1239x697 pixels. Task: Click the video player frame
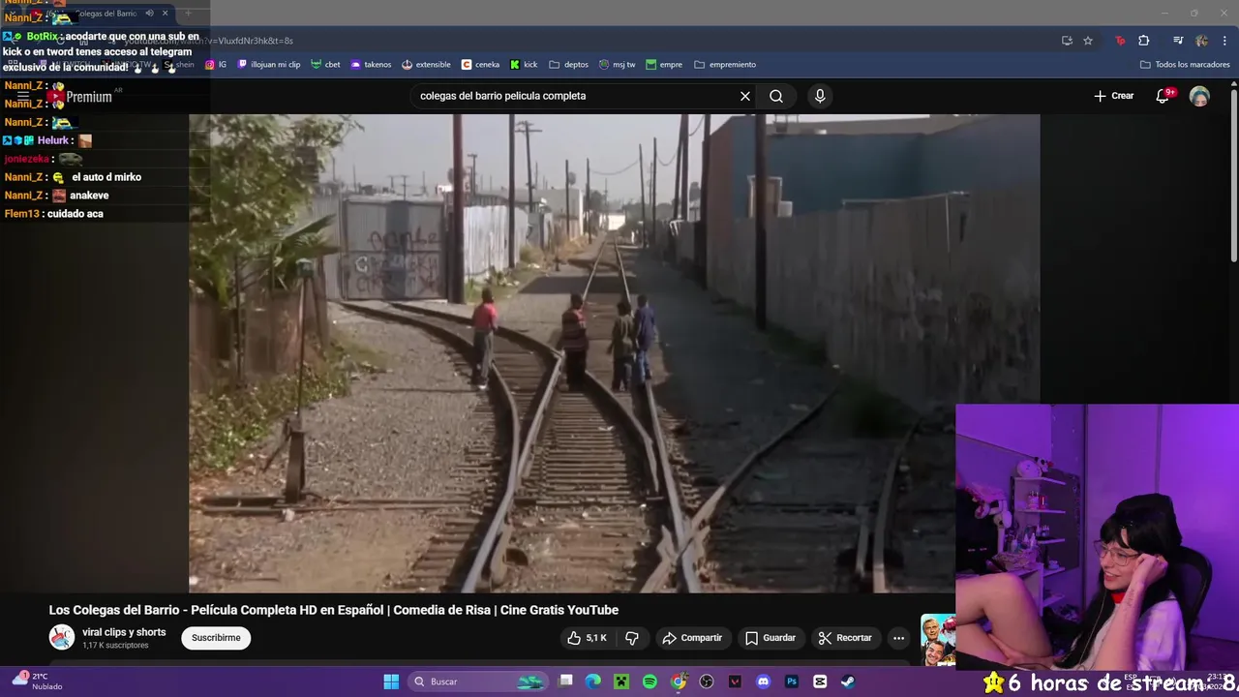[614, 353]
